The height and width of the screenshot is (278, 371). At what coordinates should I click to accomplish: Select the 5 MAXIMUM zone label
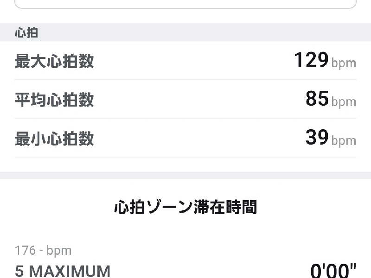point(63,271)
